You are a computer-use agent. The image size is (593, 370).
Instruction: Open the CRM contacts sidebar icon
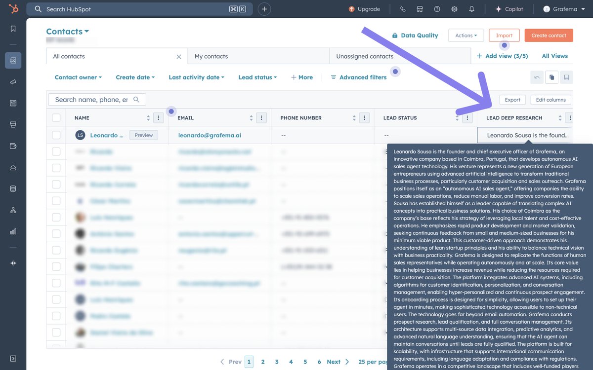tap(13, 60)
